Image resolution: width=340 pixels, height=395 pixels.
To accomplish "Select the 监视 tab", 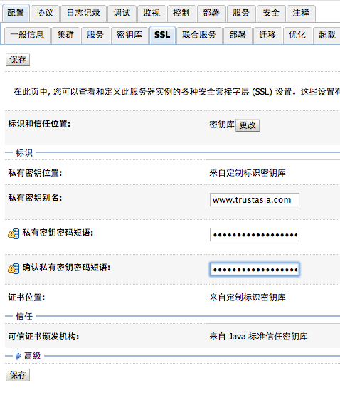I will click(152, 13).
